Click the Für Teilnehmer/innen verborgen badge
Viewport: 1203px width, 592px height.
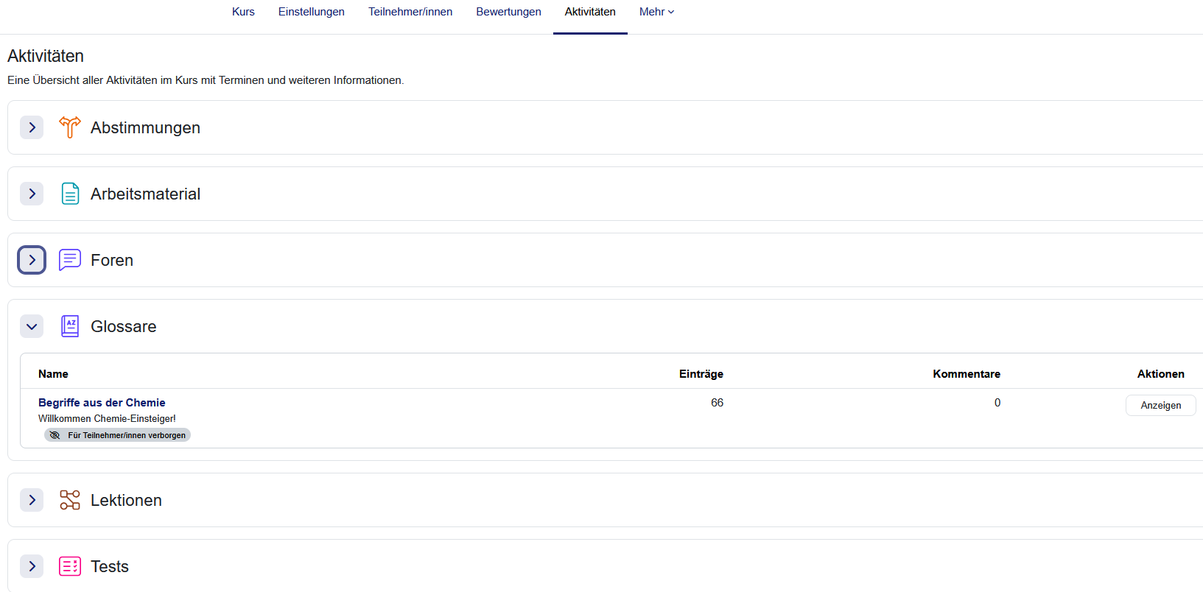tap(118, 435)
